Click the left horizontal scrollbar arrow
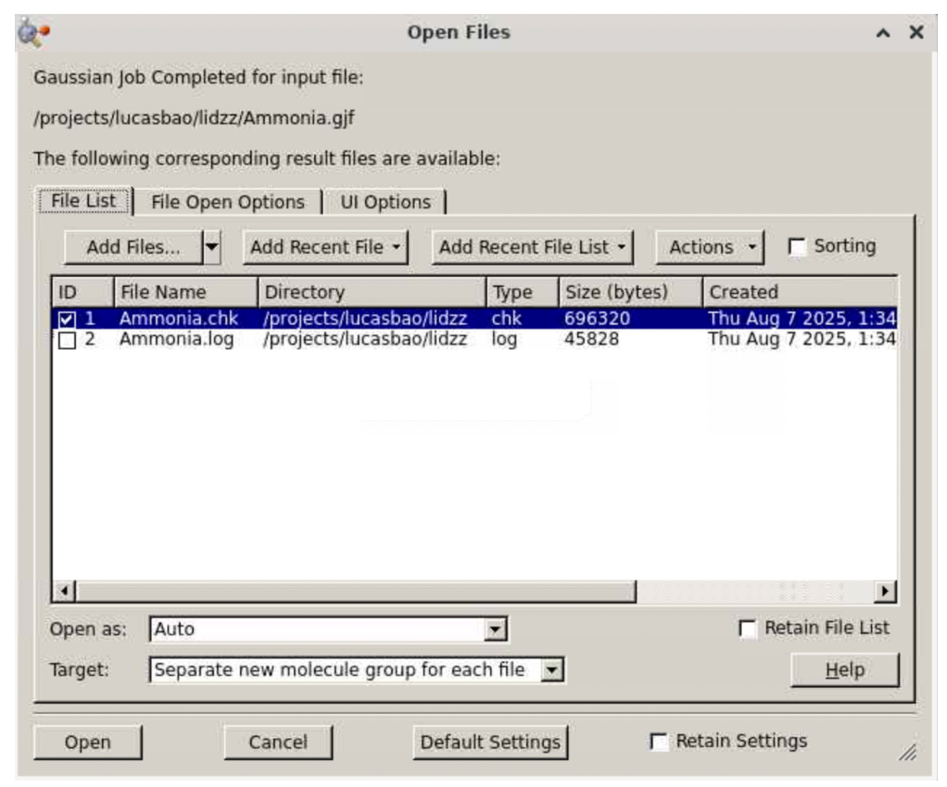 point(64,591)
